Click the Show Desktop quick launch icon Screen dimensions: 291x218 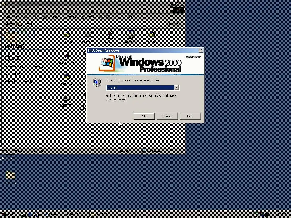23,215
